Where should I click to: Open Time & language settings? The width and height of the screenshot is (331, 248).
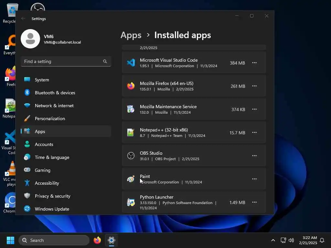[66, 157]
